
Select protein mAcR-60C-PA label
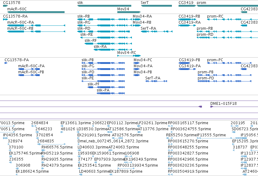(32, 66)
